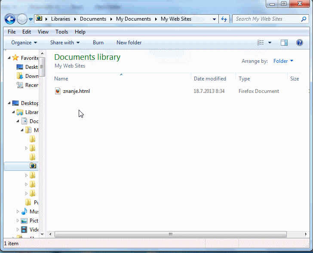Viewport: 313px width, 253px height.
Task: Toggle the preview pane icon
Action: pos(284,43)
